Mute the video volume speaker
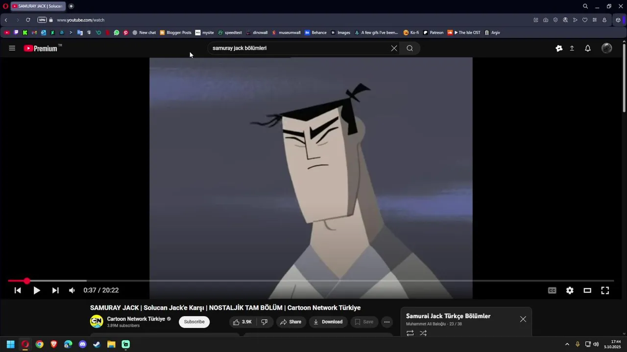This screenshot has height=352, width=627. click(72, 290)
